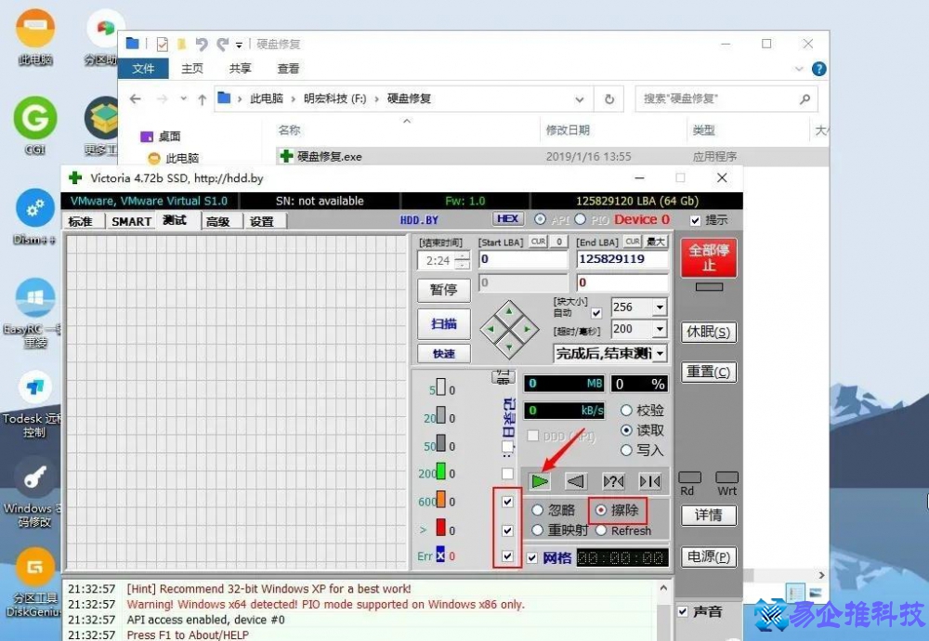Click the left-pointing rewind arrow control
The width and height of the screenshot is (929, 641).
pyautogui.click(x=576, y=481)
